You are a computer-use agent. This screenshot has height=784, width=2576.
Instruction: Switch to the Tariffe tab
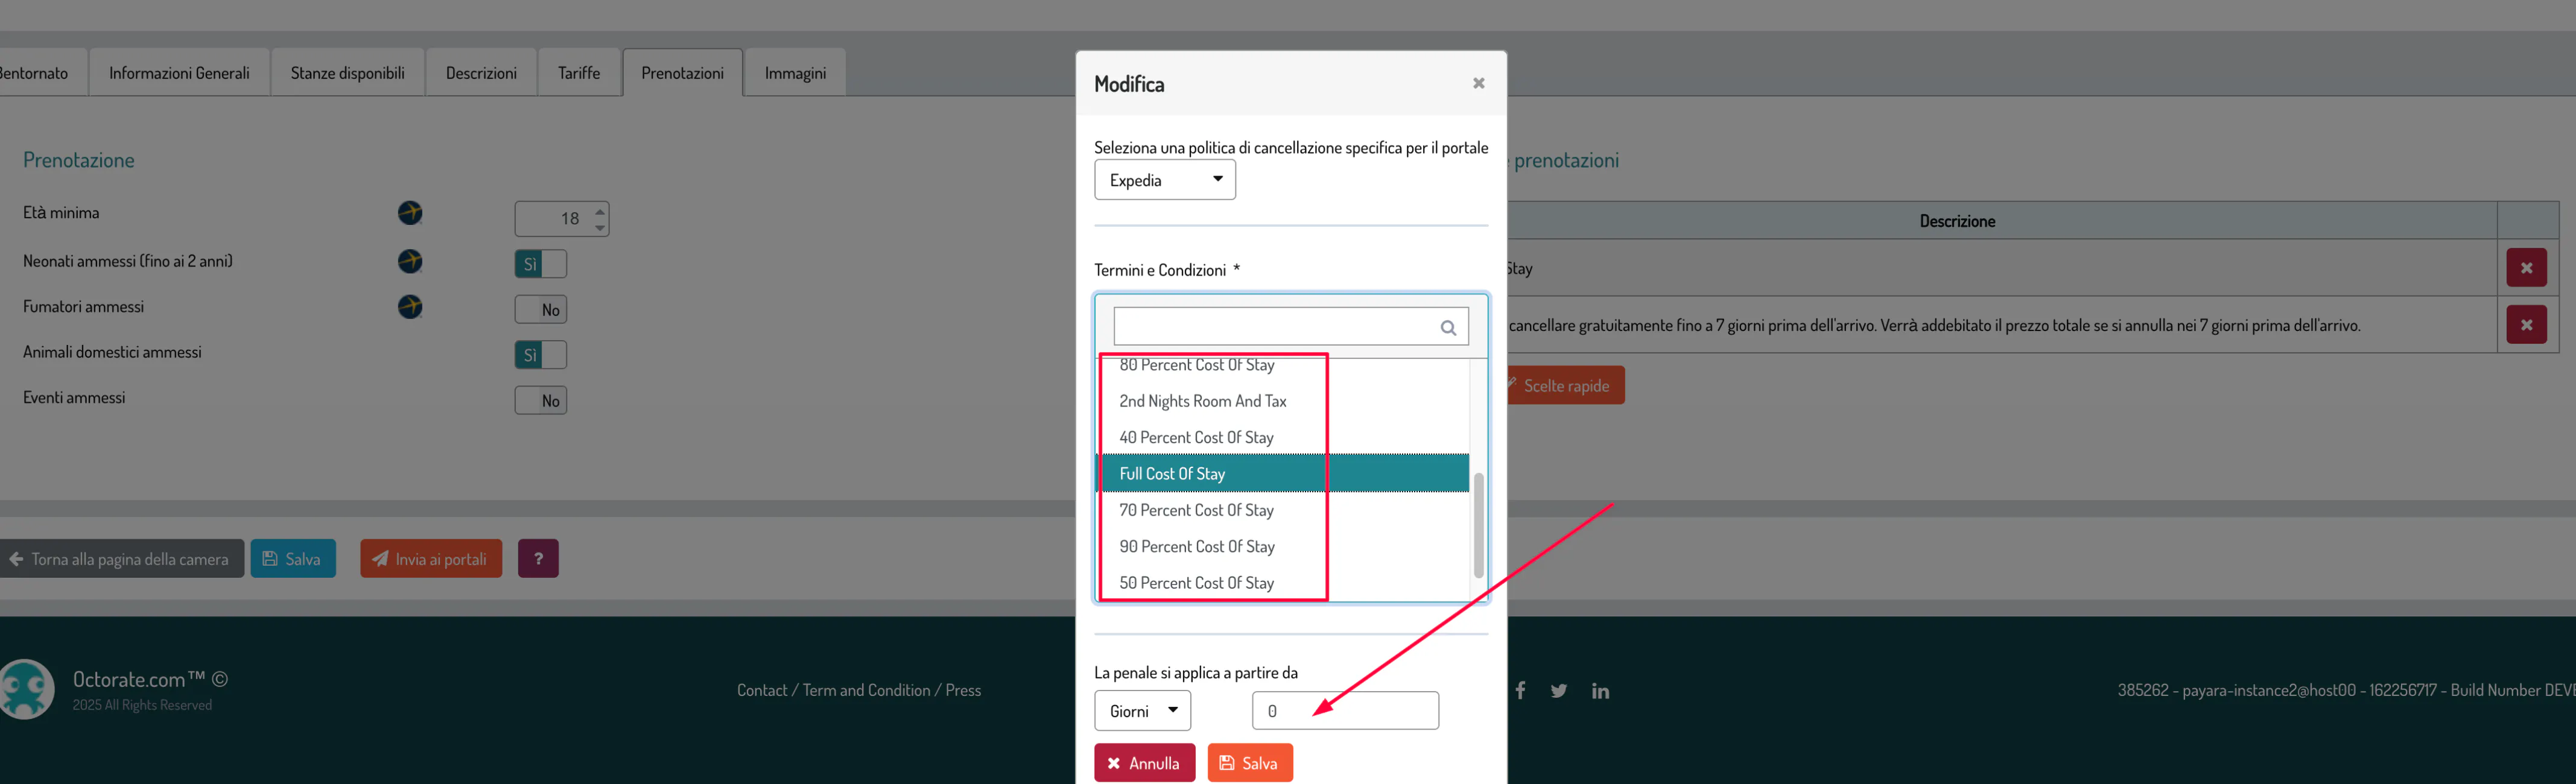[x=579, y=73]
